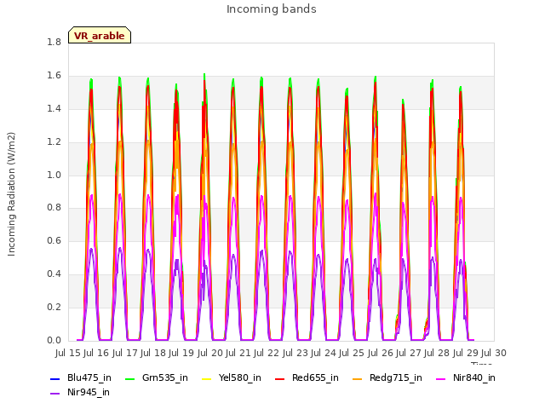
Task: Click the Jul 19 x-axis date label
Action: (181, 353)
